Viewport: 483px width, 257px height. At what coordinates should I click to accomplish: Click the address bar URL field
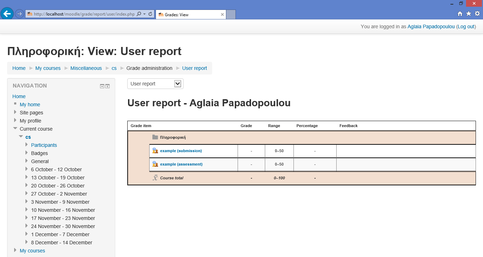(x=84, y=14)
